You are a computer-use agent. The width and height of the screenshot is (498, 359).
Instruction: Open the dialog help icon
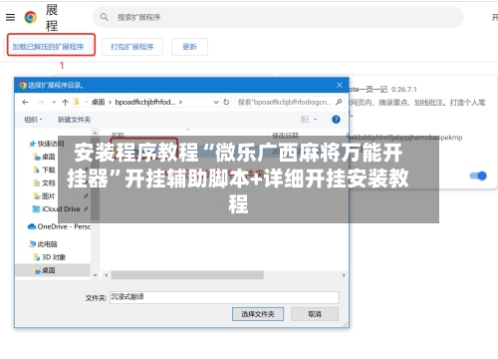coord(336,120)
